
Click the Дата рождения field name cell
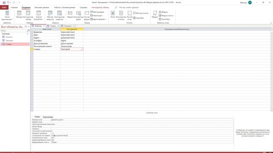tap(46, 43)
